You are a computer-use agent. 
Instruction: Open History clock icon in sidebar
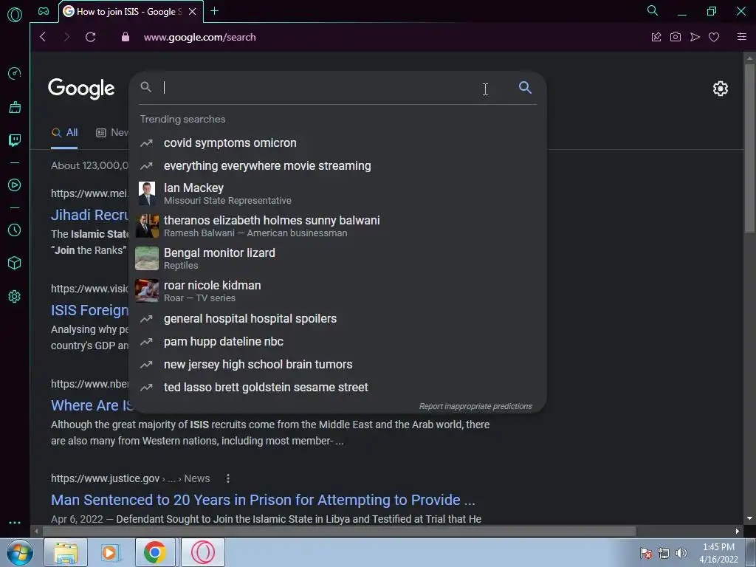(x=15, y=230)
